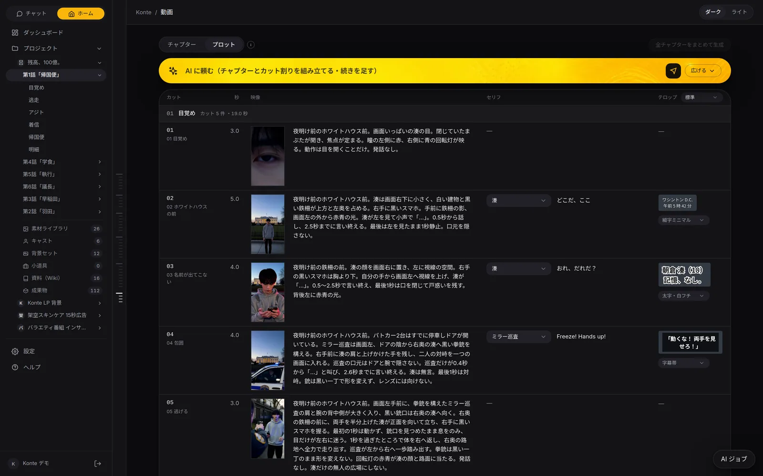Screen dimensions: 763x476
Task: Switch theme to ダーク
Action: tap(713, 12)
